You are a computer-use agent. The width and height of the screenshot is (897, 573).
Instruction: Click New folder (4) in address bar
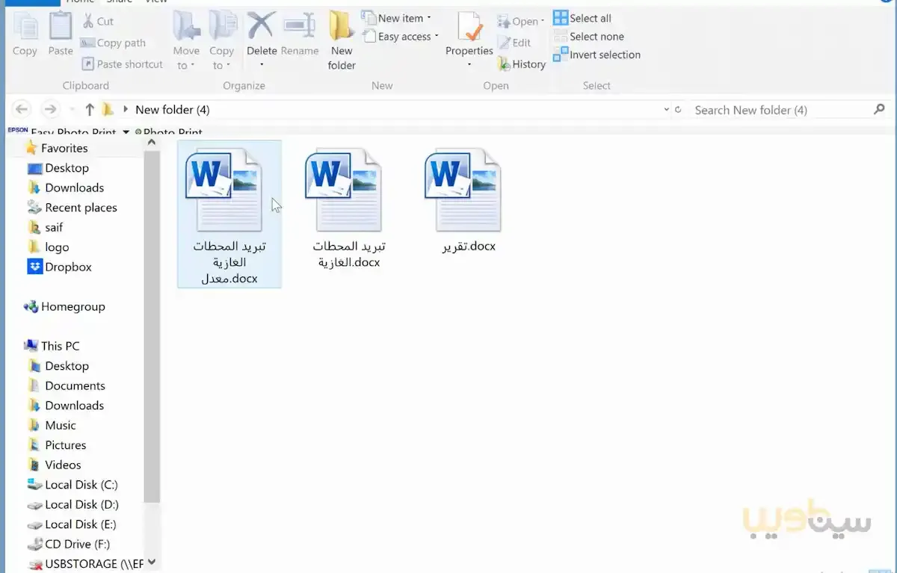pos(172,110)
